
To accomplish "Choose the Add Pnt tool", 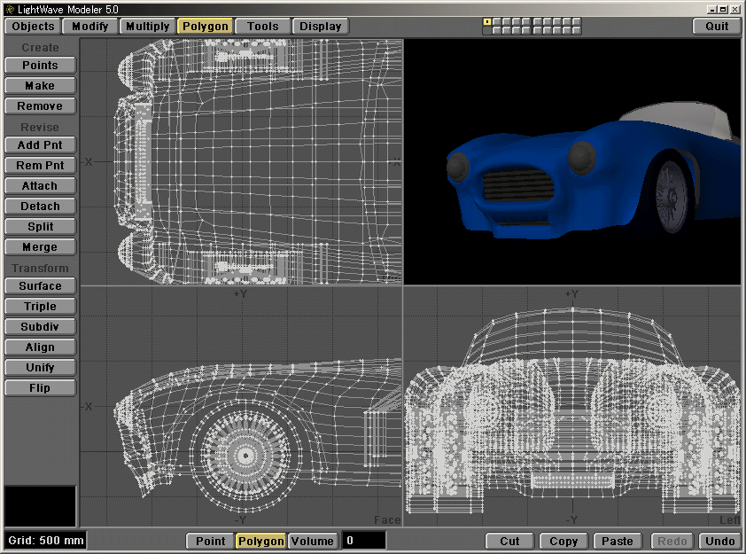I will [40, 144].
